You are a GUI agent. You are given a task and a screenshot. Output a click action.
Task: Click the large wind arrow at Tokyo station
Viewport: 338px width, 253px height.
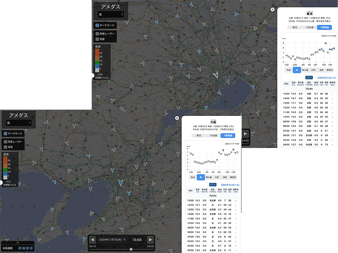tap(216, 75)
